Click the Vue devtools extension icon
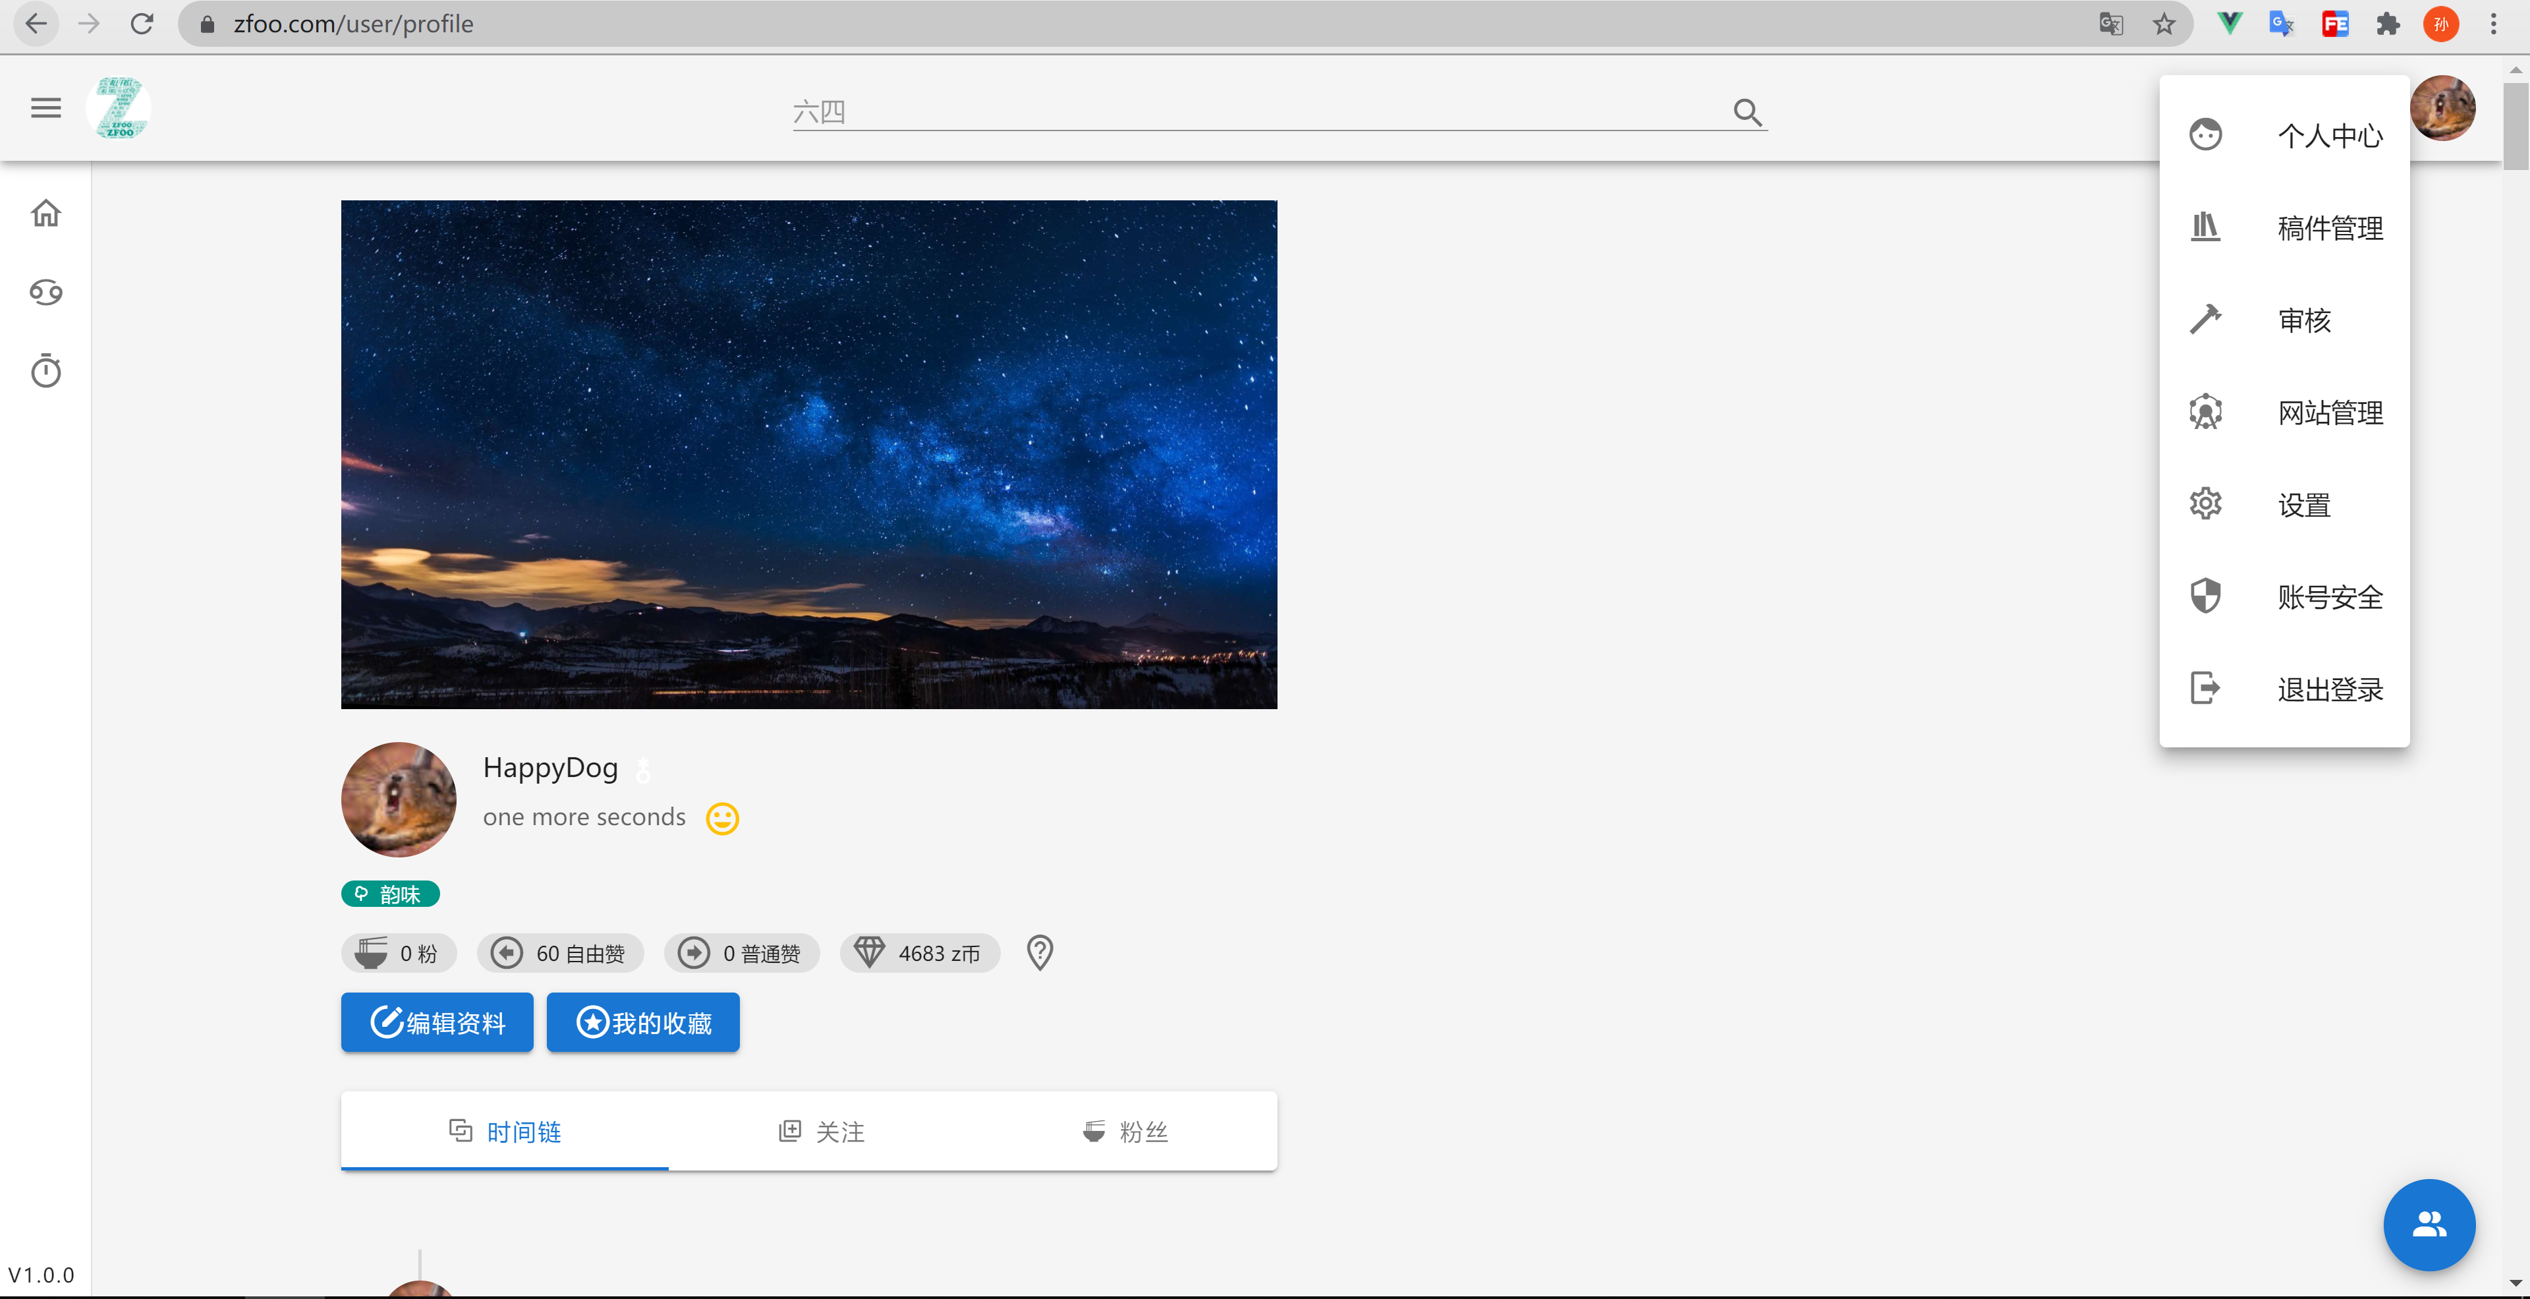 coord(2230,24)
